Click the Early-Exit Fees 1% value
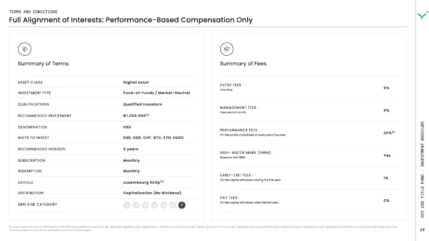Image resolution: width=429 pixels, height=241 pixels. click(386, 178)
